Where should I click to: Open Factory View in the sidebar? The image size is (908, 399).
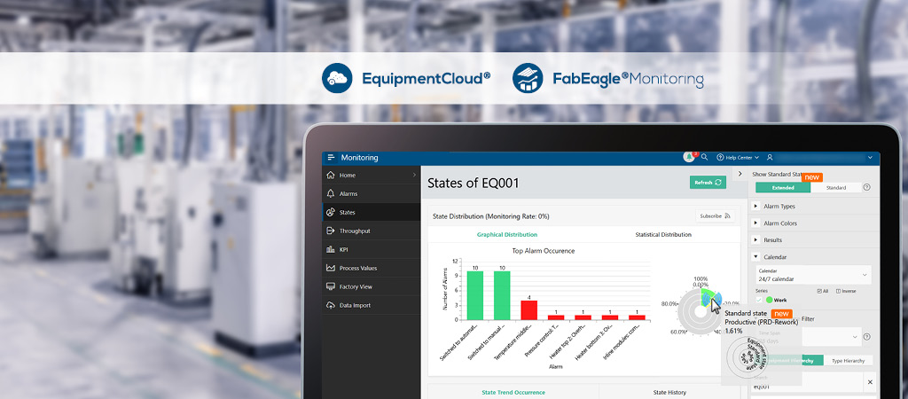click(355, 286)
